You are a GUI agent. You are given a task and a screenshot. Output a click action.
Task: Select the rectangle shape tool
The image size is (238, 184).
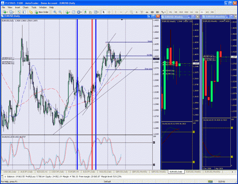click(x=157, y=12)
